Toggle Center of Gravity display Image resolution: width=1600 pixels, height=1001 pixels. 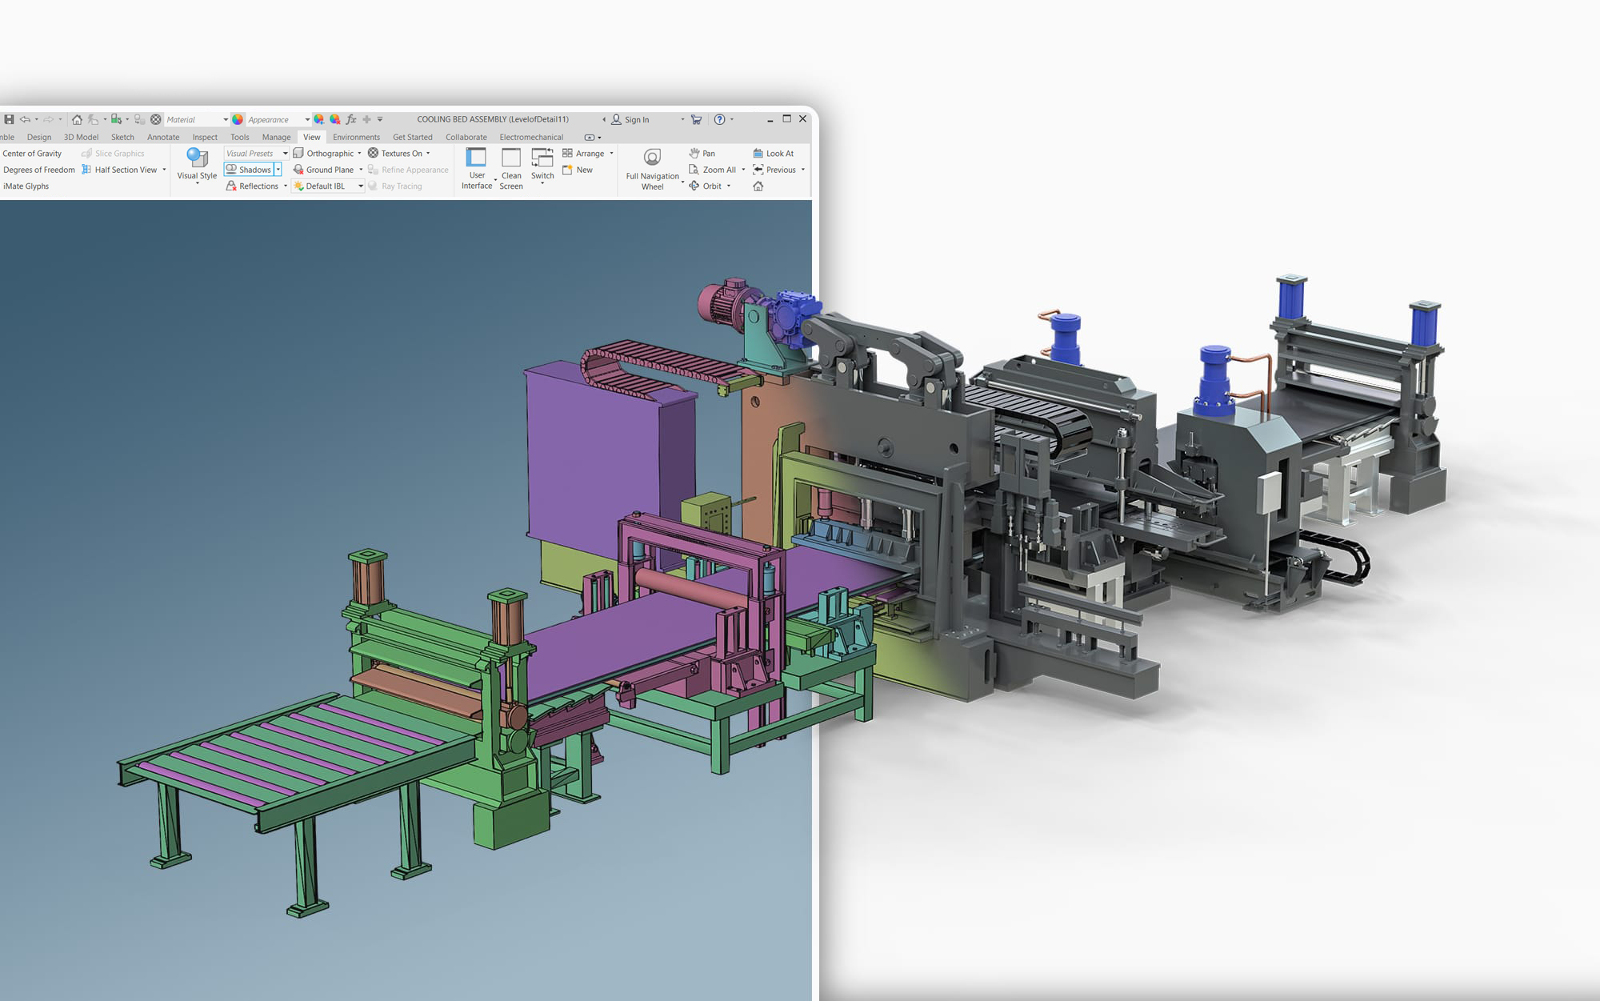32,153
